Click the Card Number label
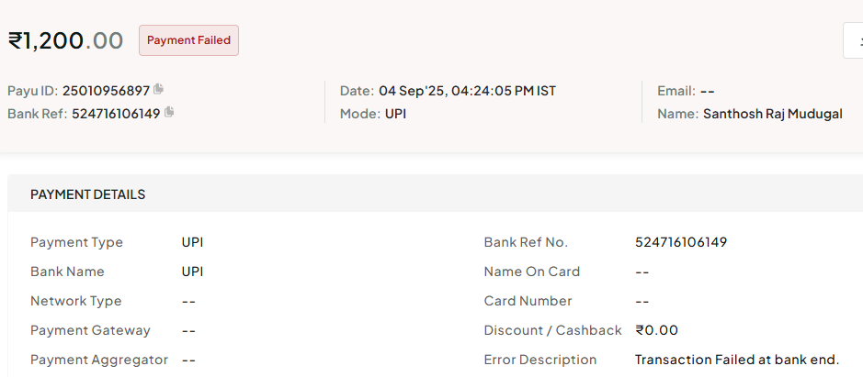 [x=528, y=301]
